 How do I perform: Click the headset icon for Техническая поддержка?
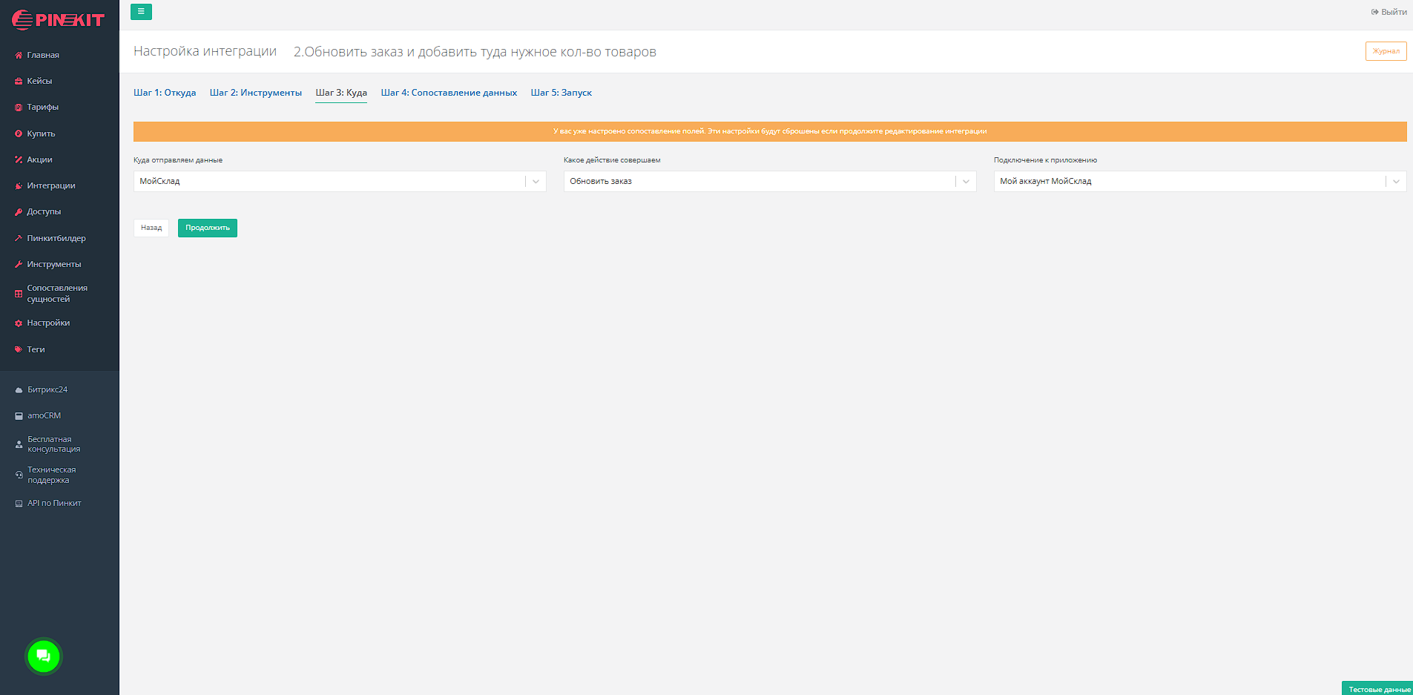19,475
